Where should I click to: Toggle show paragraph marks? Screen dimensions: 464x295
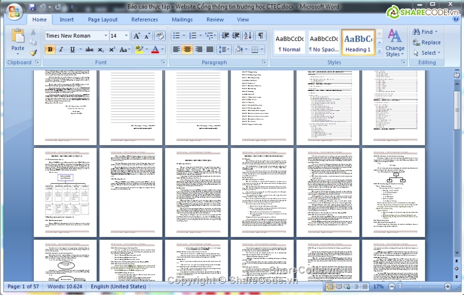[x=260, y=36]
